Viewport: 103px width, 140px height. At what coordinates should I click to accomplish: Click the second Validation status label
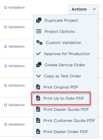[x=16, y=27]
